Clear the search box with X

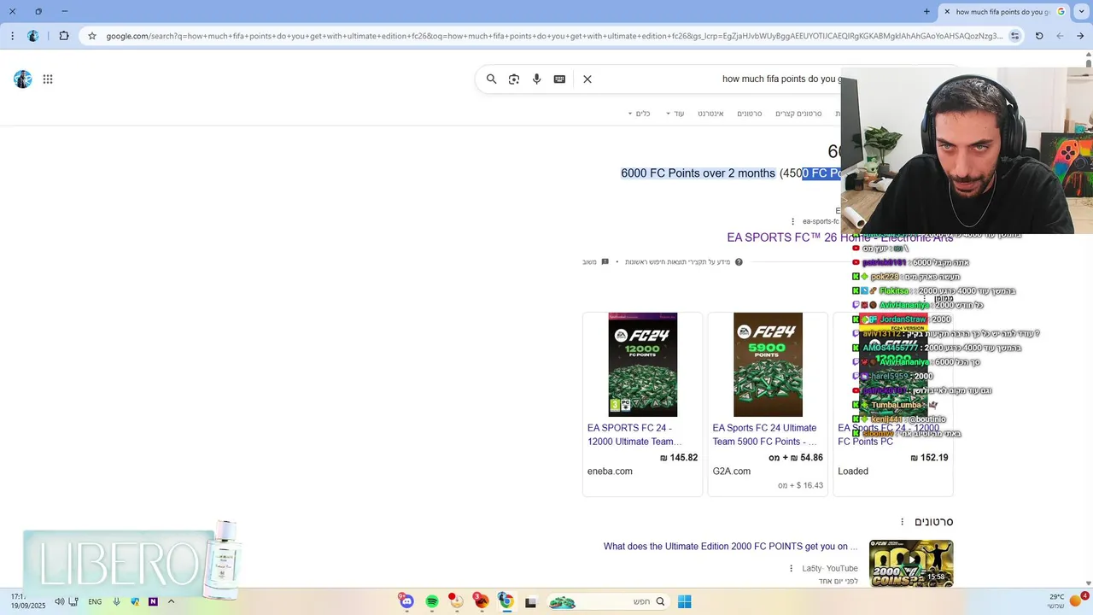[587, 79]
